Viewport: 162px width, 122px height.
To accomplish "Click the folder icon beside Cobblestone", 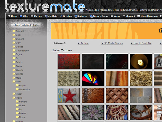I will 14,50.
